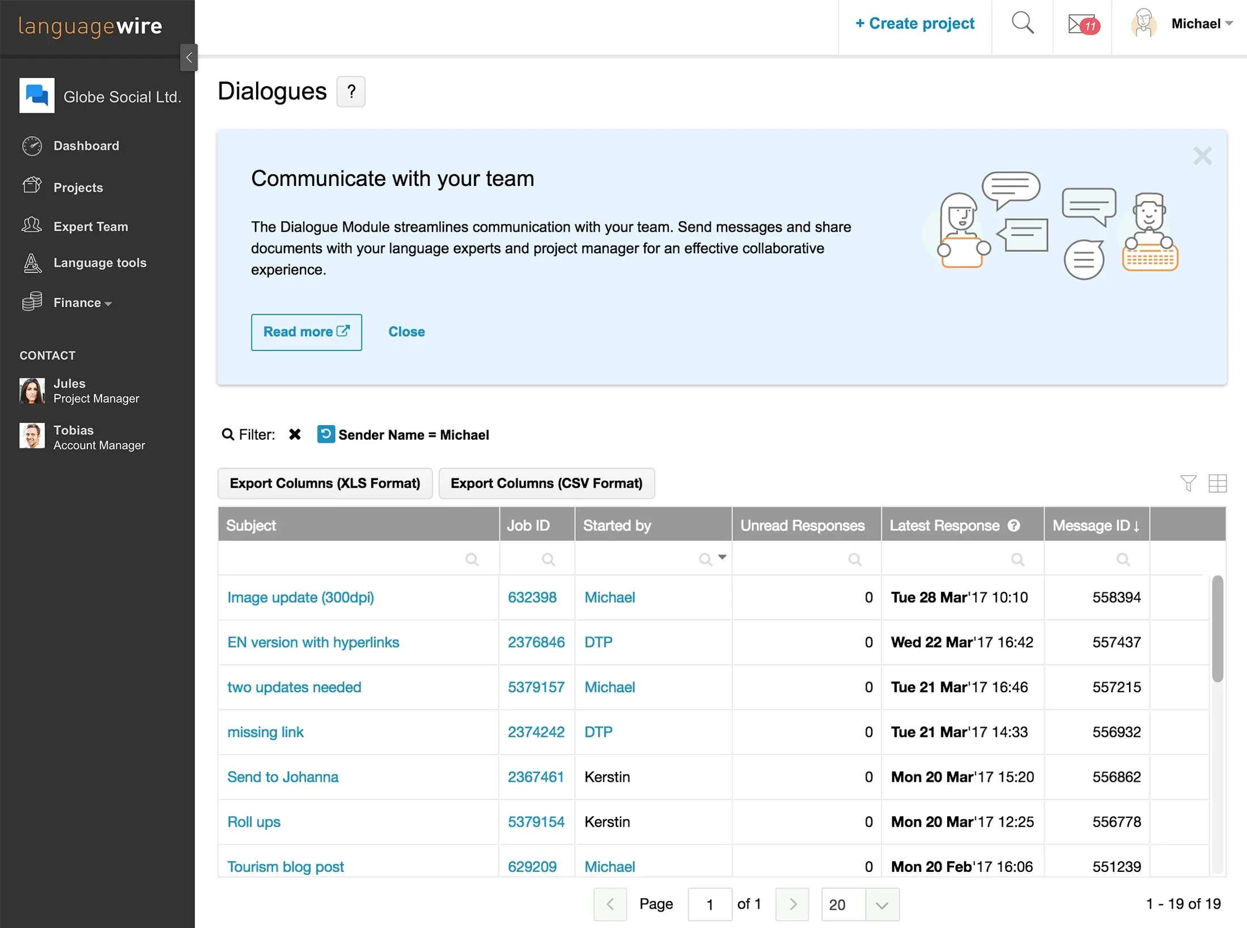Open the column chooser grid icon
The height and width of the screenshot is (928, 1247).
(1217, 484)
